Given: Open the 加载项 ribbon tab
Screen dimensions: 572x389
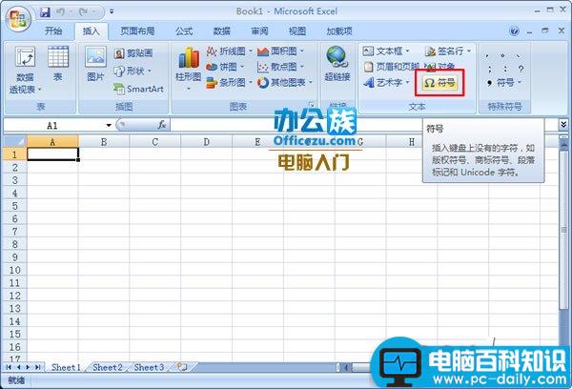Looking at the screenshot, I should click(339, 31).
